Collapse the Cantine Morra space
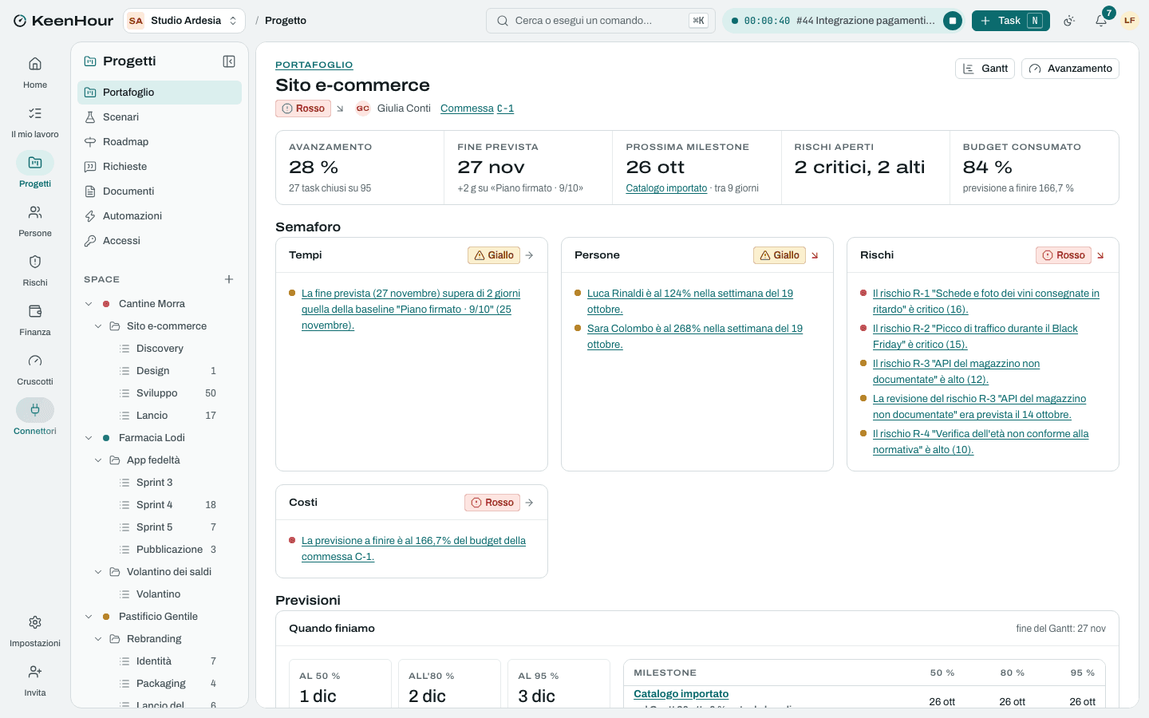Viewport: 1149px width, 718px height. [x=89, y=304]
